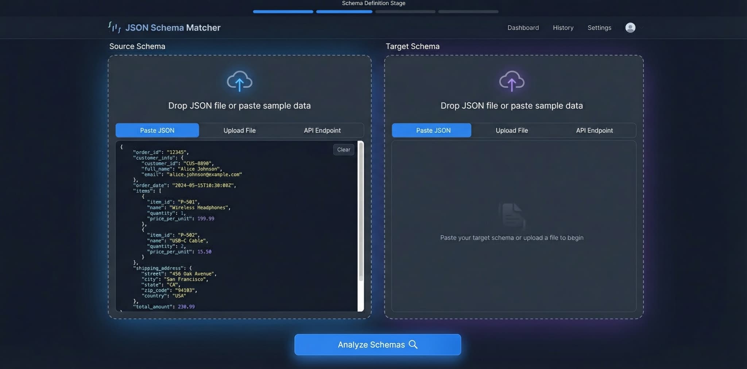Select Paste JSON tab in Source Schema
The image size is (747, 369).
tap(157, 130)
